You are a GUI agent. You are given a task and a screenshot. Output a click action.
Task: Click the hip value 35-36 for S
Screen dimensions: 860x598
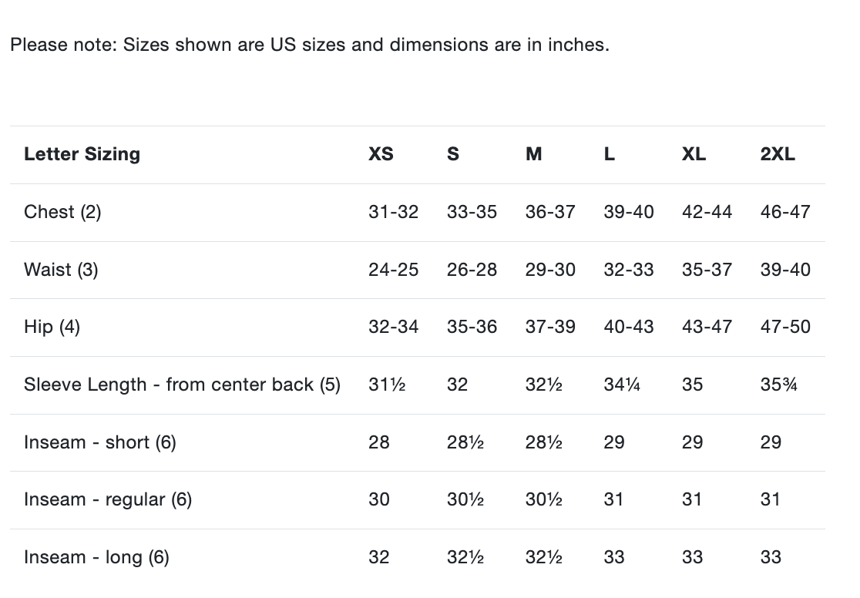tap(472, 327)
